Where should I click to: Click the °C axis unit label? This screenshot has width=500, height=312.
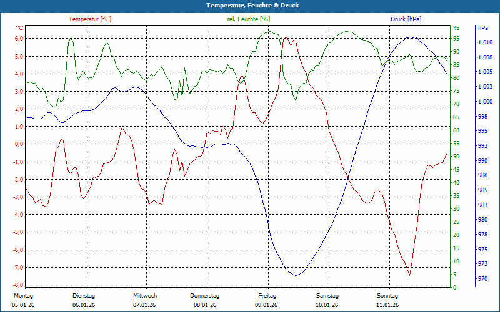[20, 28]
